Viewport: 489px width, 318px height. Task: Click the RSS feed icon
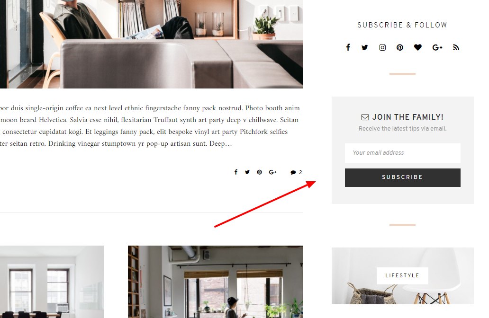456,47
